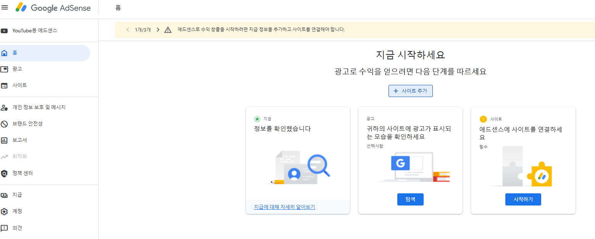595x239 pixels.
Task: Click the 탐색 button on ads card
Action: 410,199
